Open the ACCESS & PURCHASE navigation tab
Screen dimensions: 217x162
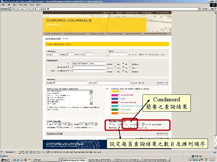[75, 34]
